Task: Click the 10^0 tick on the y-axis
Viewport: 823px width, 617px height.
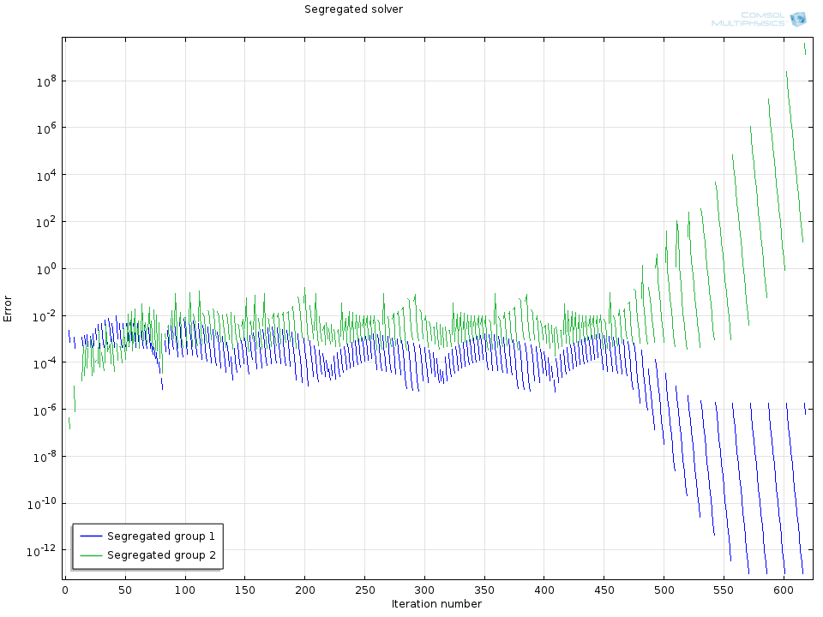Action: 45,269
